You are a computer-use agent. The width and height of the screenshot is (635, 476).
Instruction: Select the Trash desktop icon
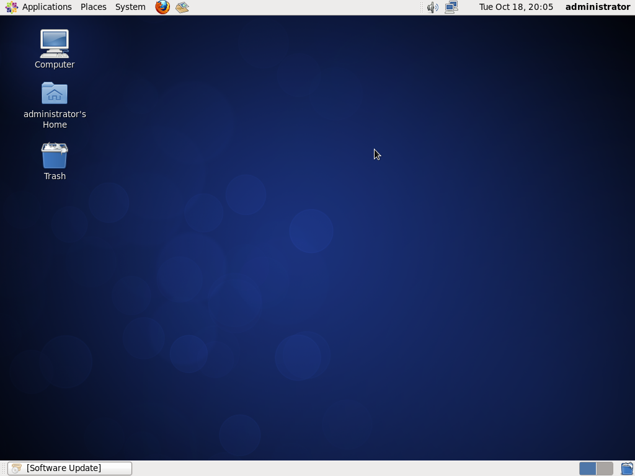coord(55,156)
